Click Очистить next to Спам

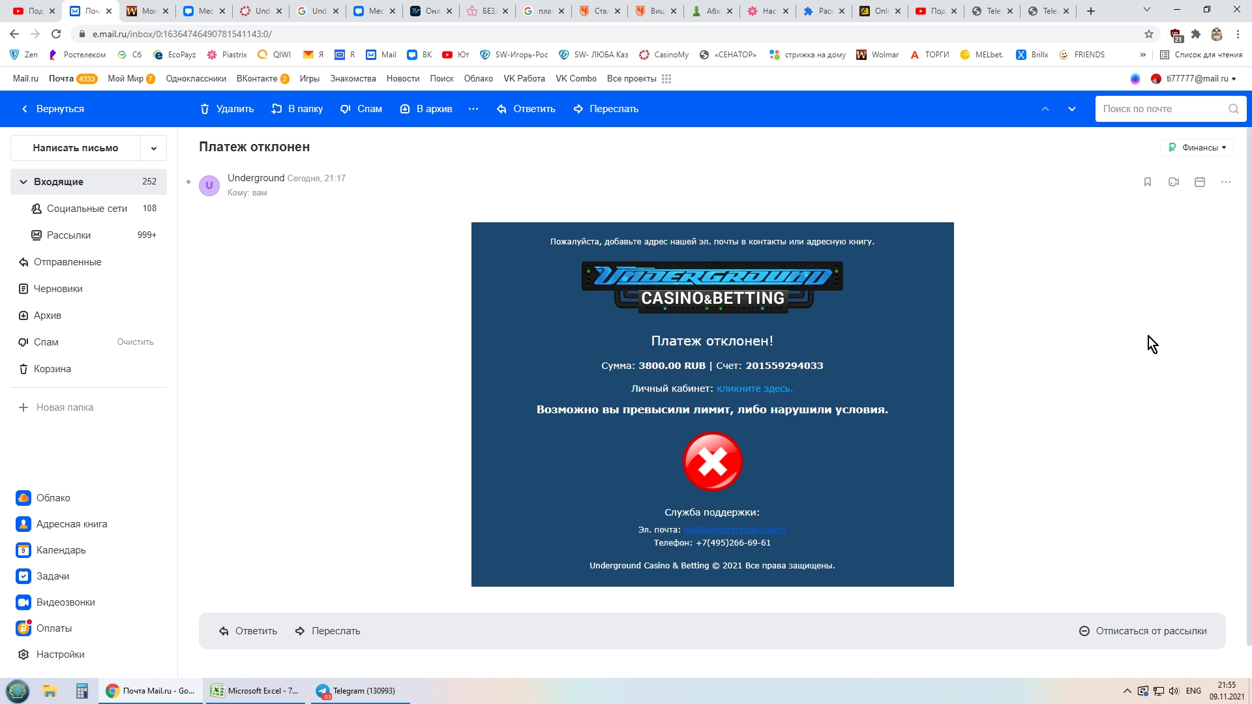pos(136,342)
